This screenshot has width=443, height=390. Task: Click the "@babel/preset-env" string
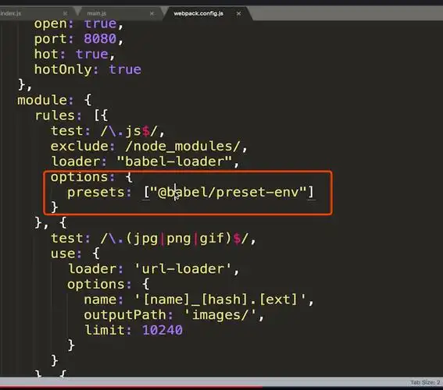[x=228, y=192]
